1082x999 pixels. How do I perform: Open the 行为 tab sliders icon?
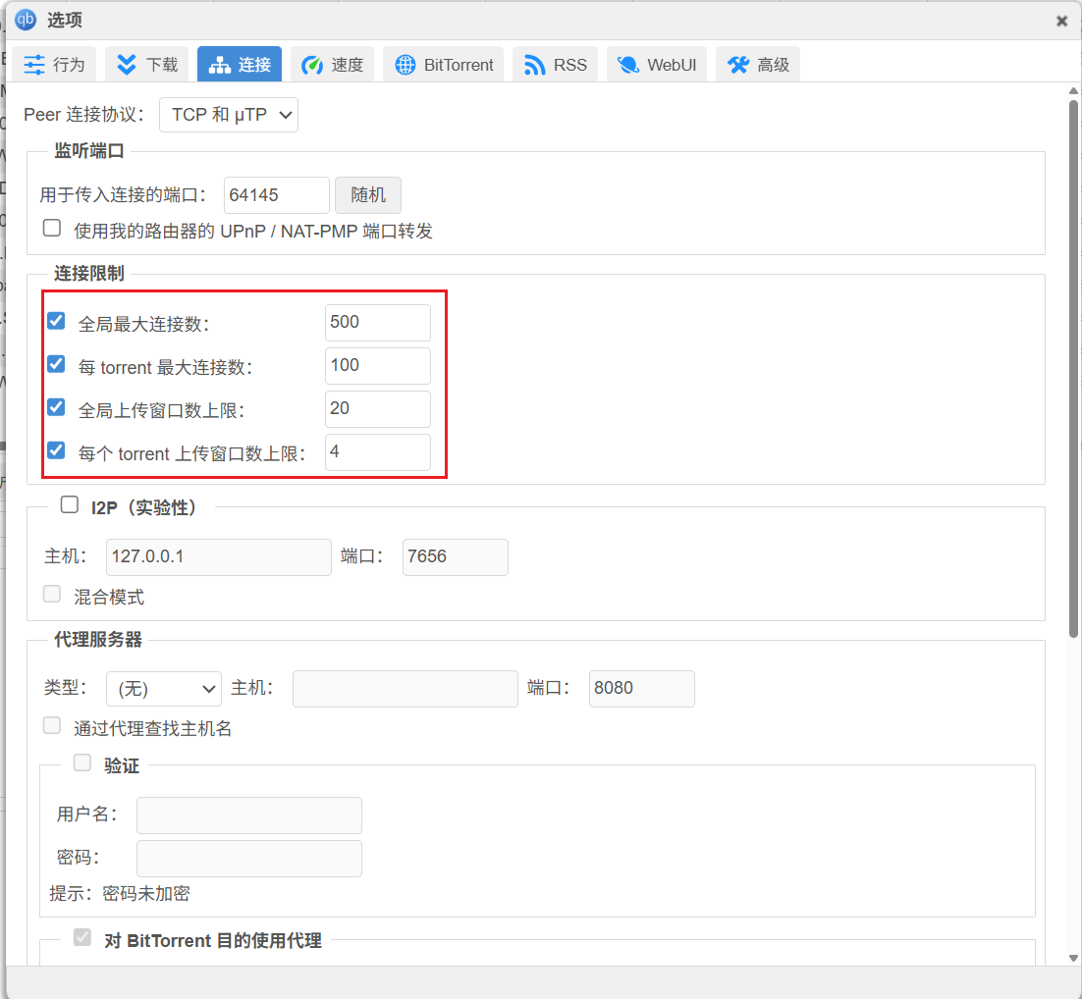click(34, 65)
